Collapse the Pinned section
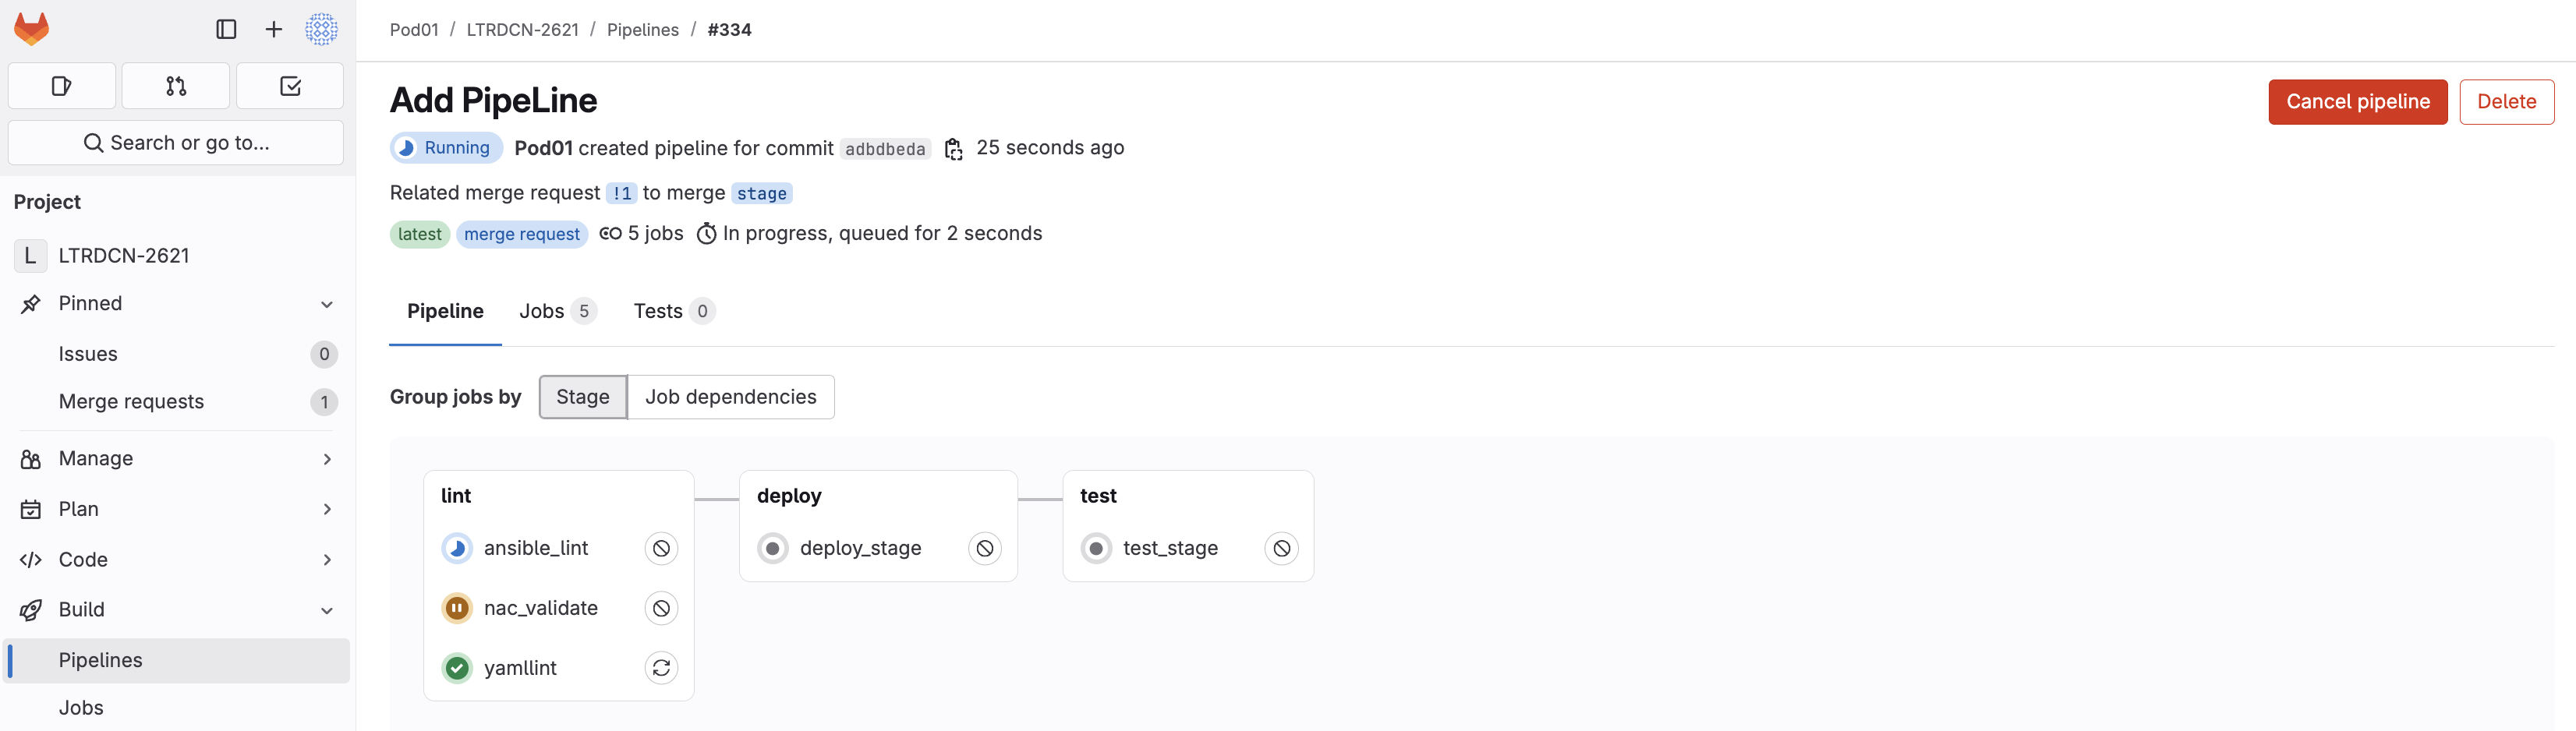The width and height of the screenshot is (2576, 731). click(x=326, y=304)
